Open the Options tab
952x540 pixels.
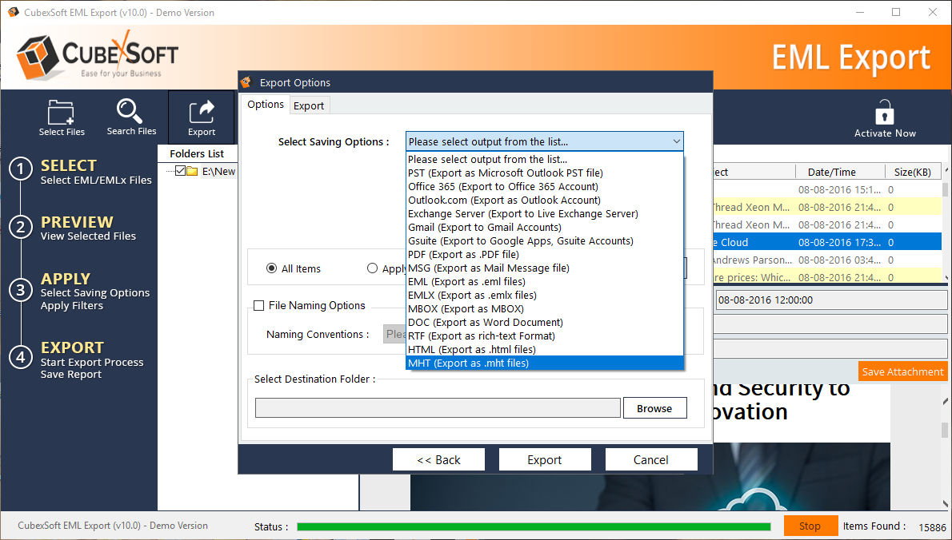click(x=266, y=105)
